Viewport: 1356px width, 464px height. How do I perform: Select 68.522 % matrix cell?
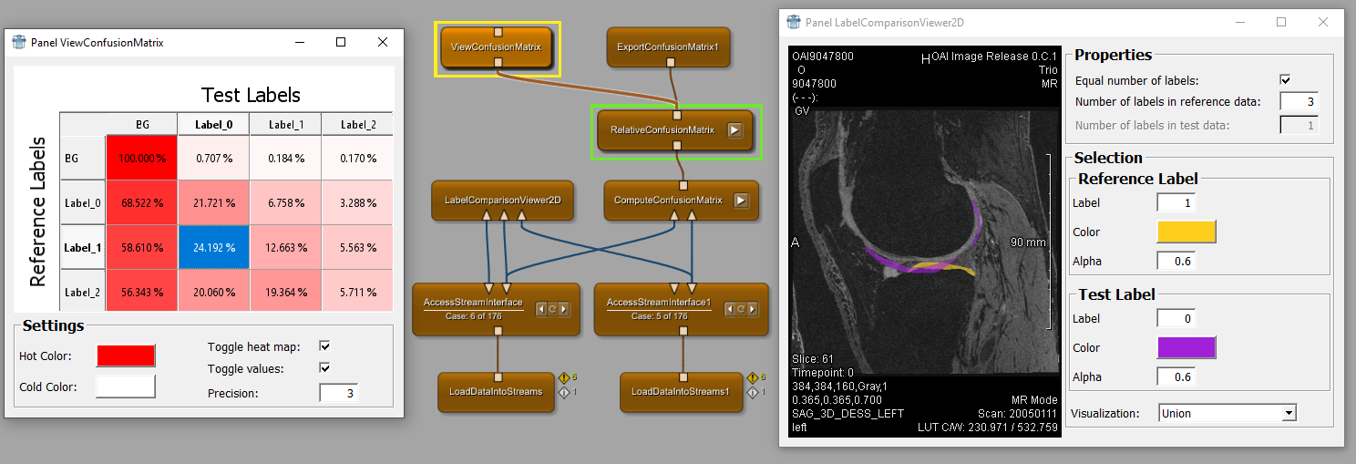pos(141,202)
